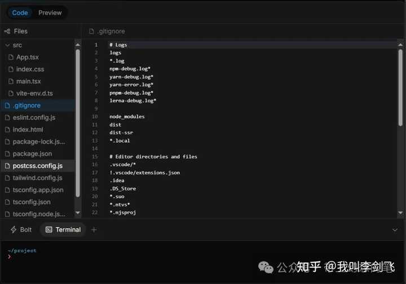406x284 pixels.
Task: Click the Files tree icon in sidebar header
Action: [x=7, y=32]
